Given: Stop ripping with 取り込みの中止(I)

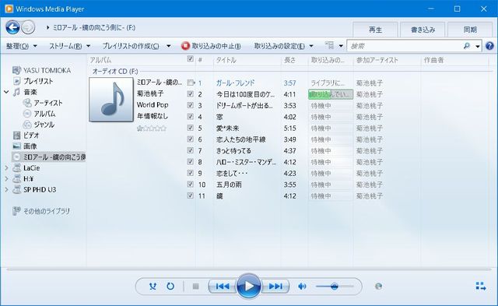Looking at the screenshot, I should (x=211, y=46).
